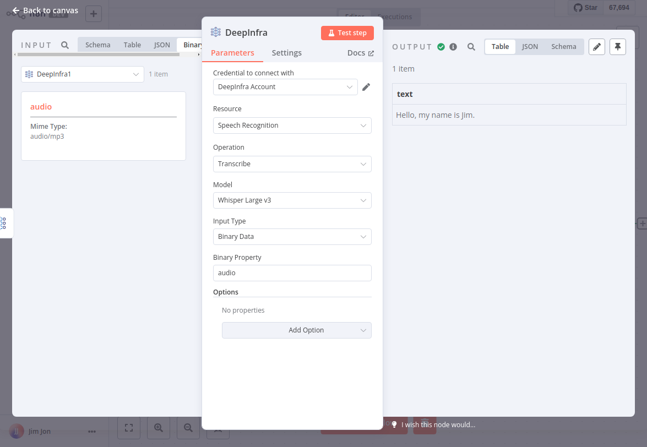Image resolution: width=647 pixels, height=447 pixels.
Task: Click the Back to canvas text
Action: [50, 10]
